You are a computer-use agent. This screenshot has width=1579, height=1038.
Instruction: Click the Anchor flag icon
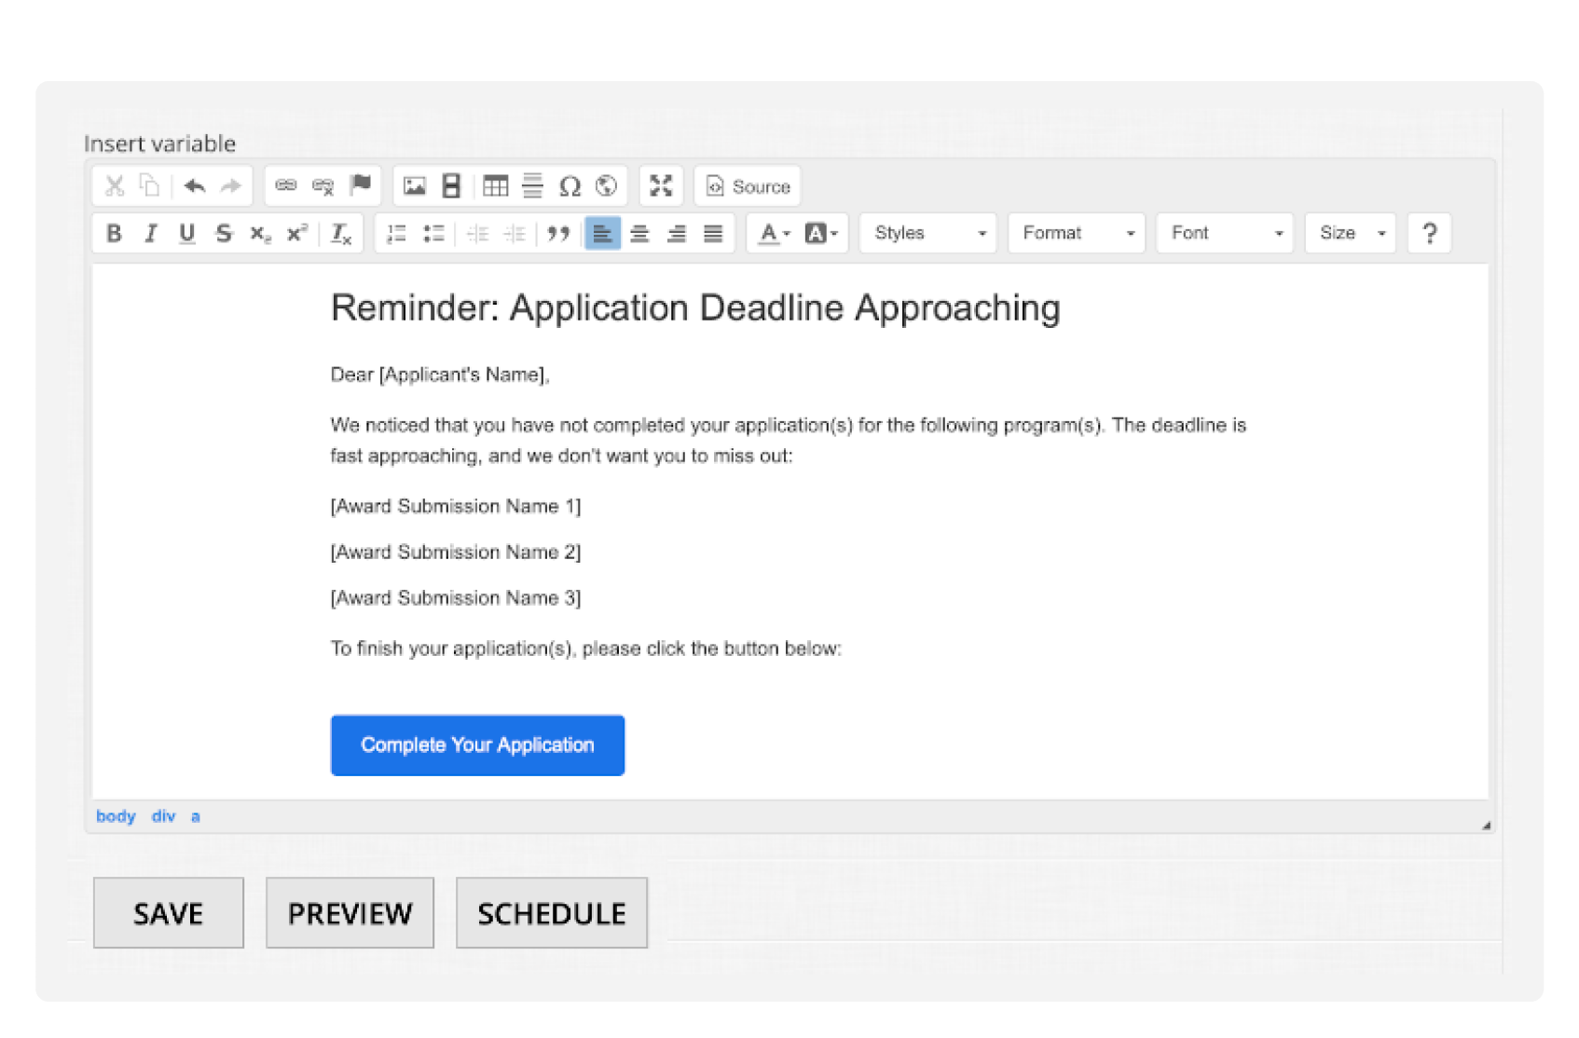pyautogui.click(x=361, y=185)
